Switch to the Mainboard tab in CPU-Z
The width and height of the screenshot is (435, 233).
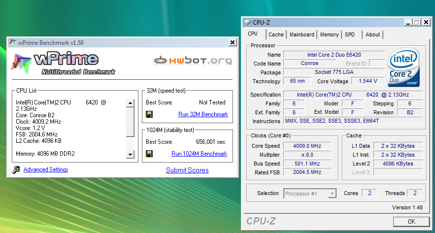[302, 34]
